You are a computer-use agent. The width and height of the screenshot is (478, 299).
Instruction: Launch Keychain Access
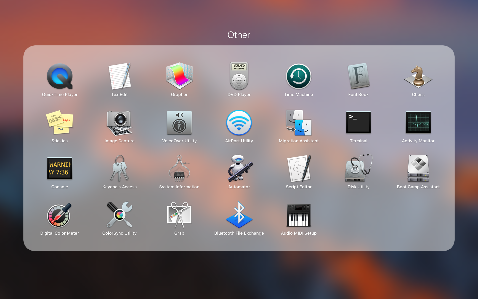click(119, 169)
